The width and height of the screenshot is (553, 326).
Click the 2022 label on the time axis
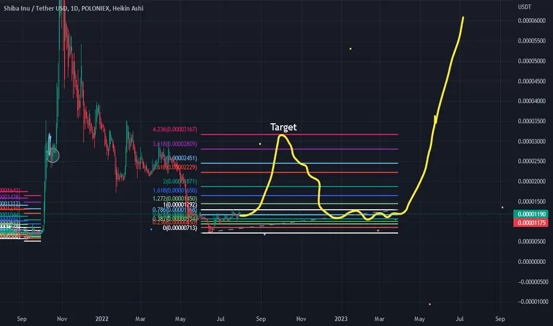point(102,319)
